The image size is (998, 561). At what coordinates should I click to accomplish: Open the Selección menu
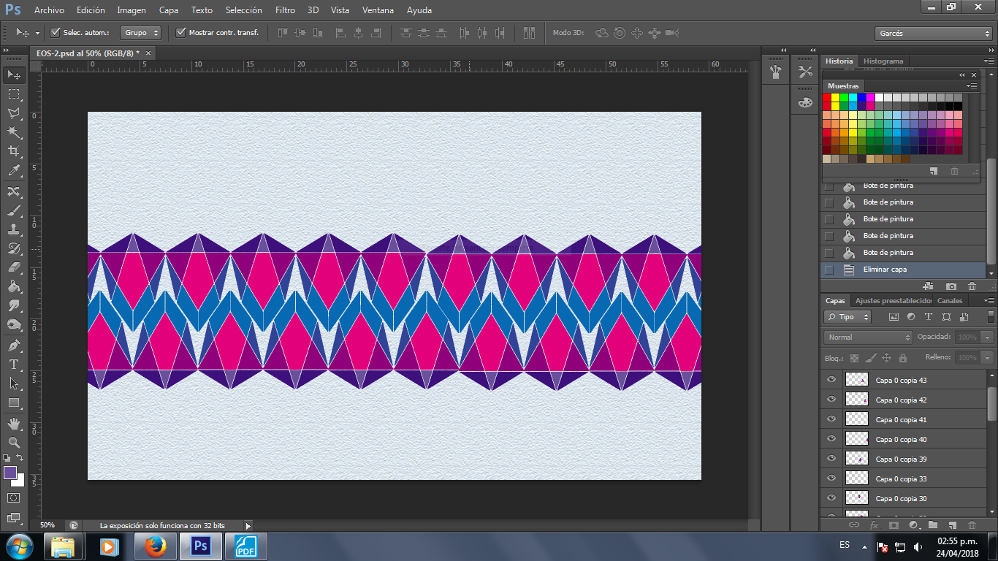(x=244, y=10)
